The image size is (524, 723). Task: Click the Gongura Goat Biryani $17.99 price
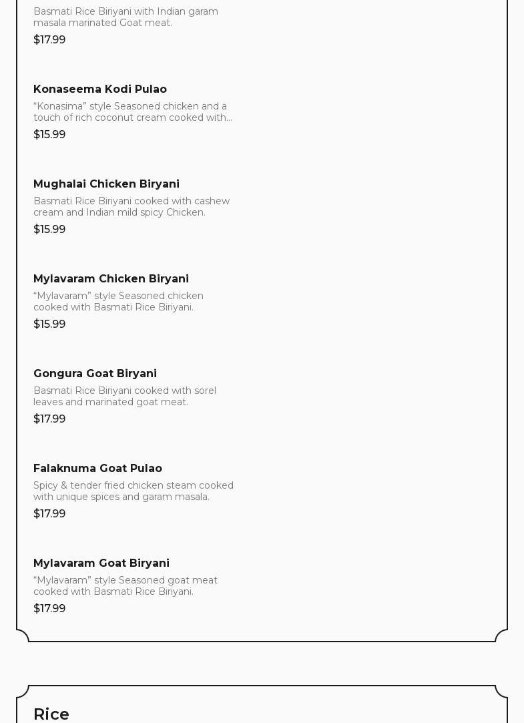click(x=49, y=419)
